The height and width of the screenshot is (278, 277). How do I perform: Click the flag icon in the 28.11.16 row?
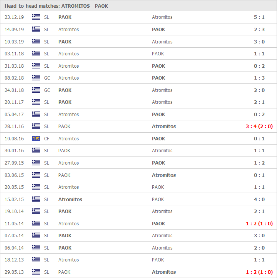36,126
